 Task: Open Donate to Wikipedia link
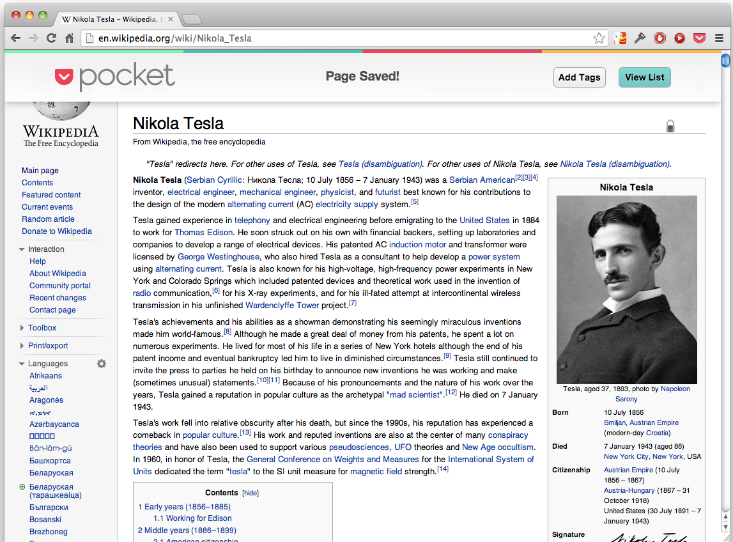57,231
